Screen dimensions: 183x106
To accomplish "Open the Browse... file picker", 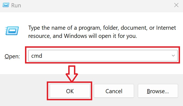I will point(158,91).
